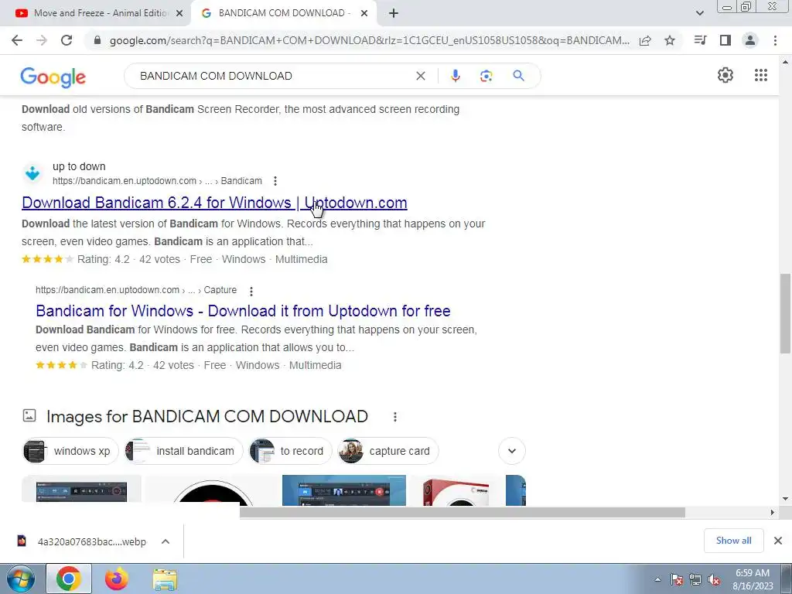This screenshot has height=594, width=792.
Task: Click the forward navigation arrow
Action: [x=42, y=40]
